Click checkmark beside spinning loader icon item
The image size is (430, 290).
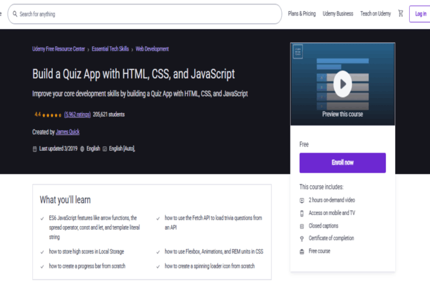[158, 266]
